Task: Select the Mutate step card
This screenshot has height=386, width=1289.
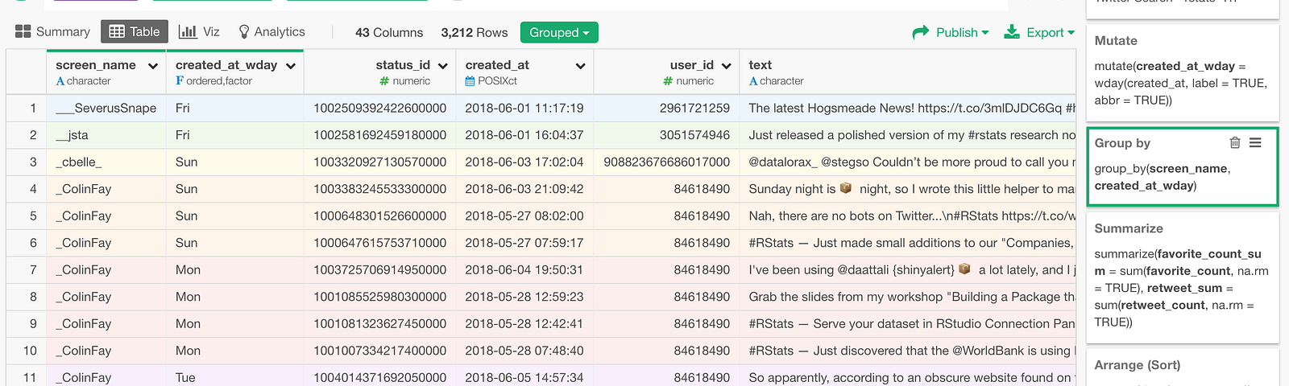Action: pyautogui.click(x=1182, y=72)
